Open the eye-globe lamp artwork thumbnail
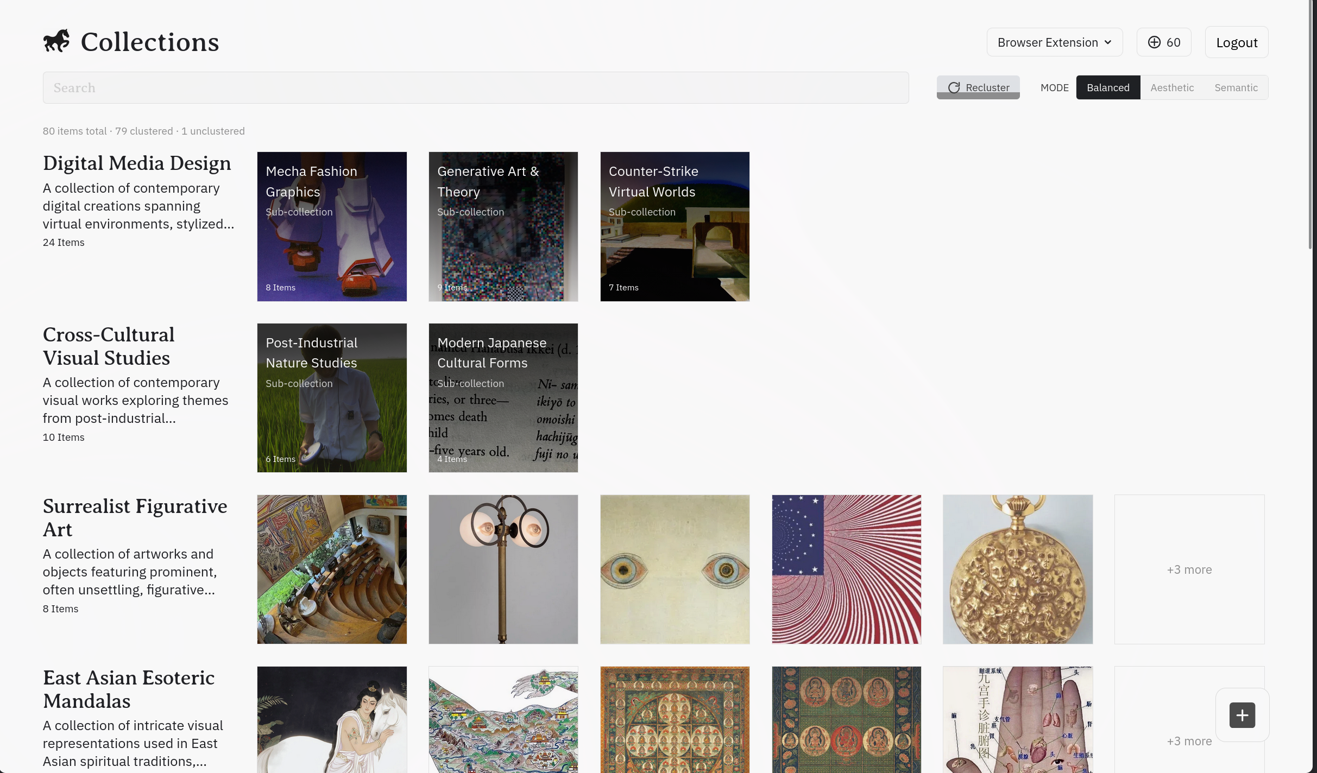Screen dimensions: 1317x773 click(x=503, y=569)
